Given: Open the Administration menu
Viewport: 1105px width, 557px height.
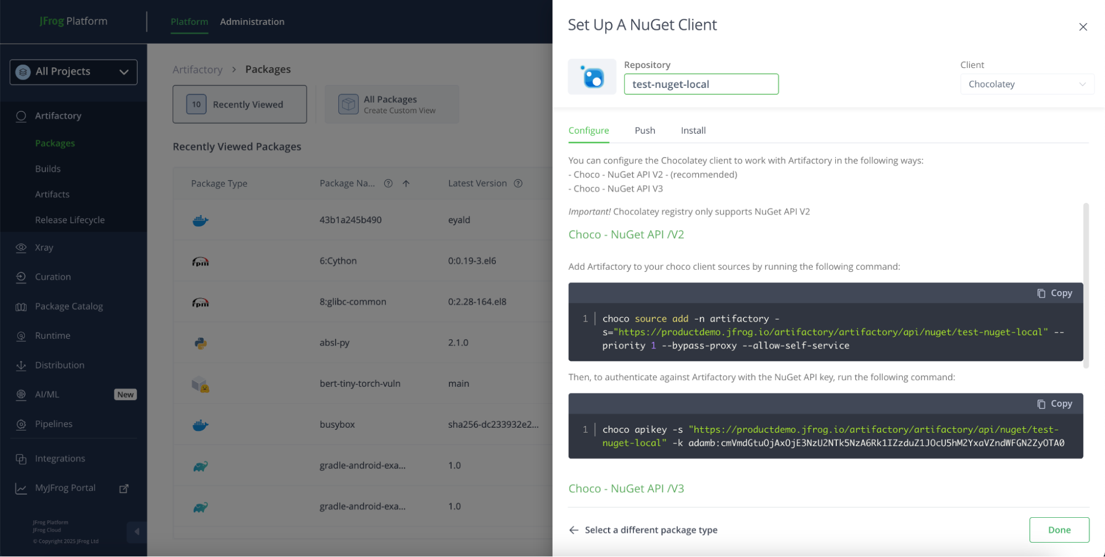Looking at the screenshot, I should (x=252, y=22).
